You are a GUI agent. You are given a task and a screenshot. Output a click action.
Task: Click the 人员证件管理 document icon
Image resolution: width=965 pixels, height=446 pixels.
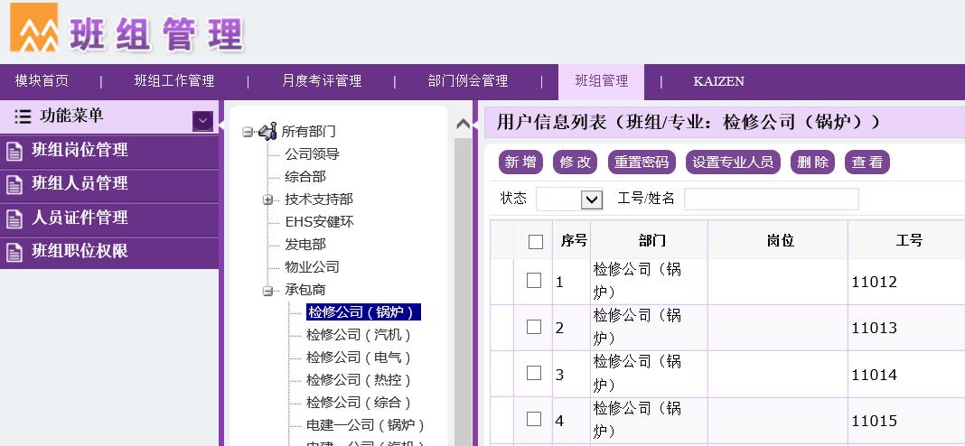(14, 218)
